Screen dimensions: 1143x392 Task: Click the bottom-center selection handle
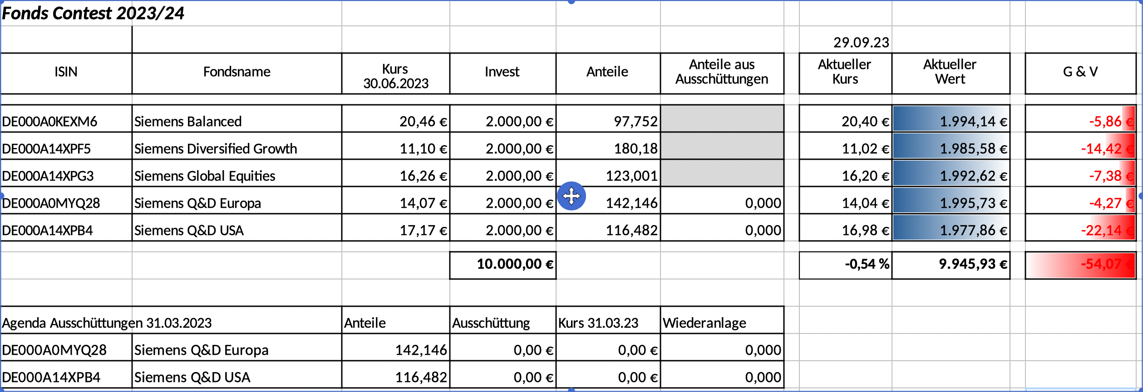571,390
